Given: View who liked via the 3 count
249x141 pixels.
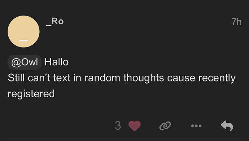Looking at the screenshot, I should 118,126.
